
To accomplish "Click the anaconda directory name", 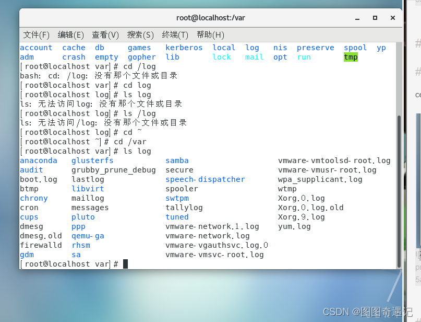I will (38, 160).
